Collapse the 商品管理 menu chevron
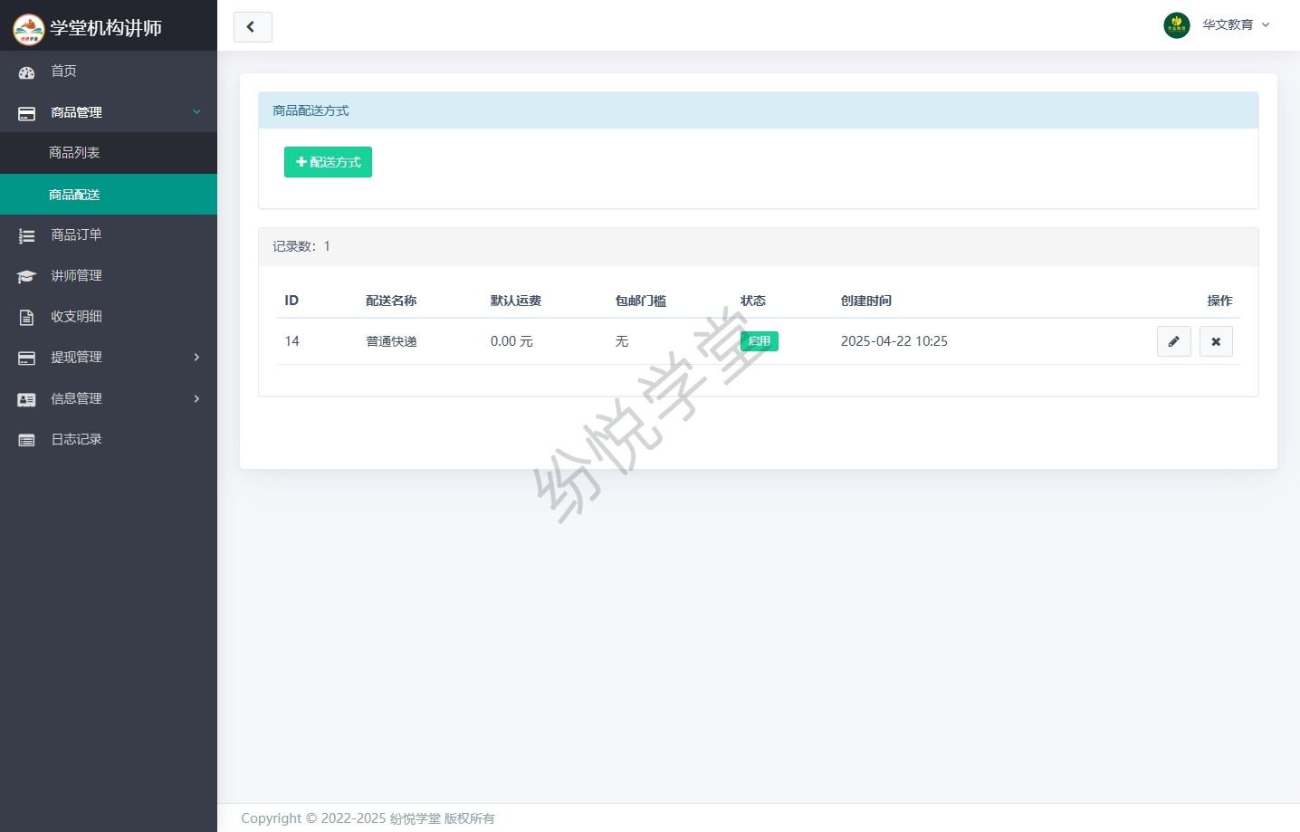The image size is (1300, 832). 196,112
